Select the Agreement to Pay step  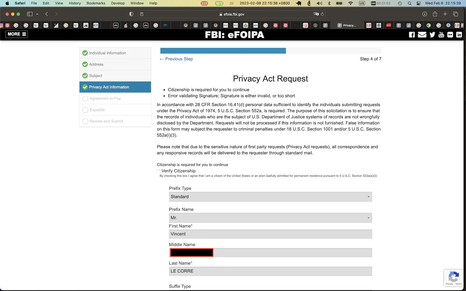105,98
